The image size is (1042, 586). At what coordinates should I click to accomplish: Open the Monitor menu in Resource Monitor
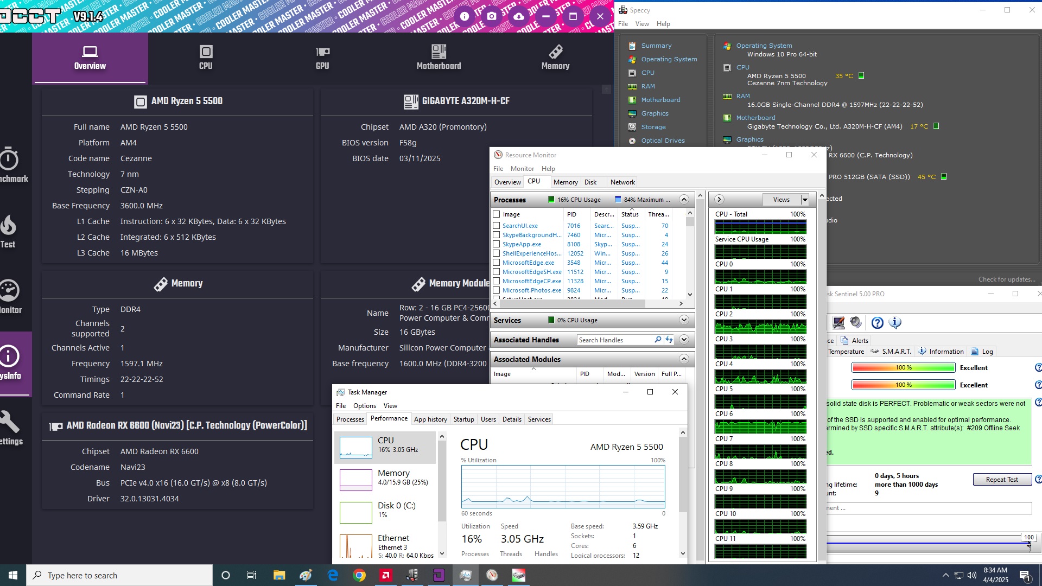point(522,169)
